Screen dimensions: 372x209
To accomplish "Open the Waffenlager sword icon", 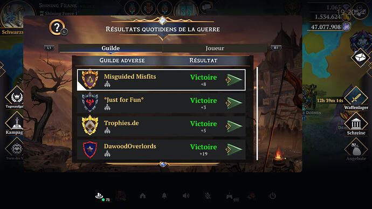I will 356,97.
